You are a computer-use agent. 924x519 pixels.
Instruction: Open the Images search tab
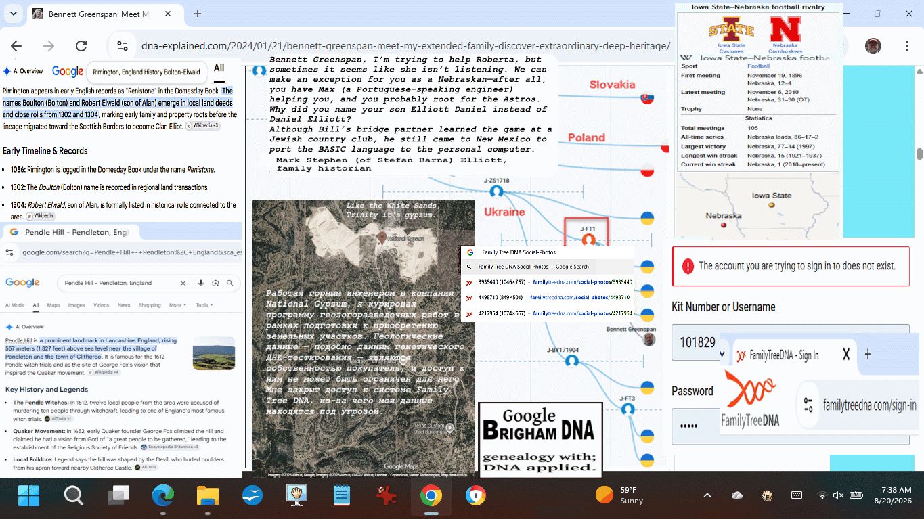(x=76, y=305)
